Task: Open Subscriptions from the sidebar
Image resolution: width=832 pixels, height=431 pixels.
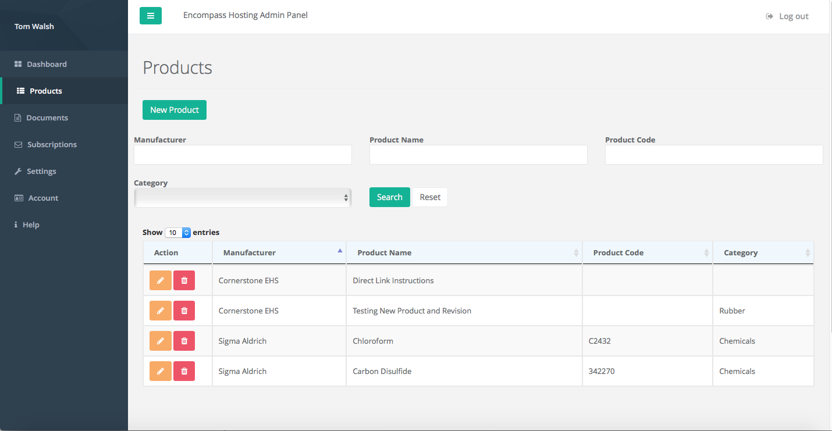Action: (x=52, y=144)
